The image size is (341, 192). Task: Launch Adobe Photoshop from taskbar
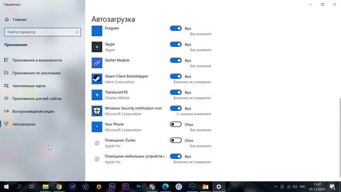tap(139, 187)
